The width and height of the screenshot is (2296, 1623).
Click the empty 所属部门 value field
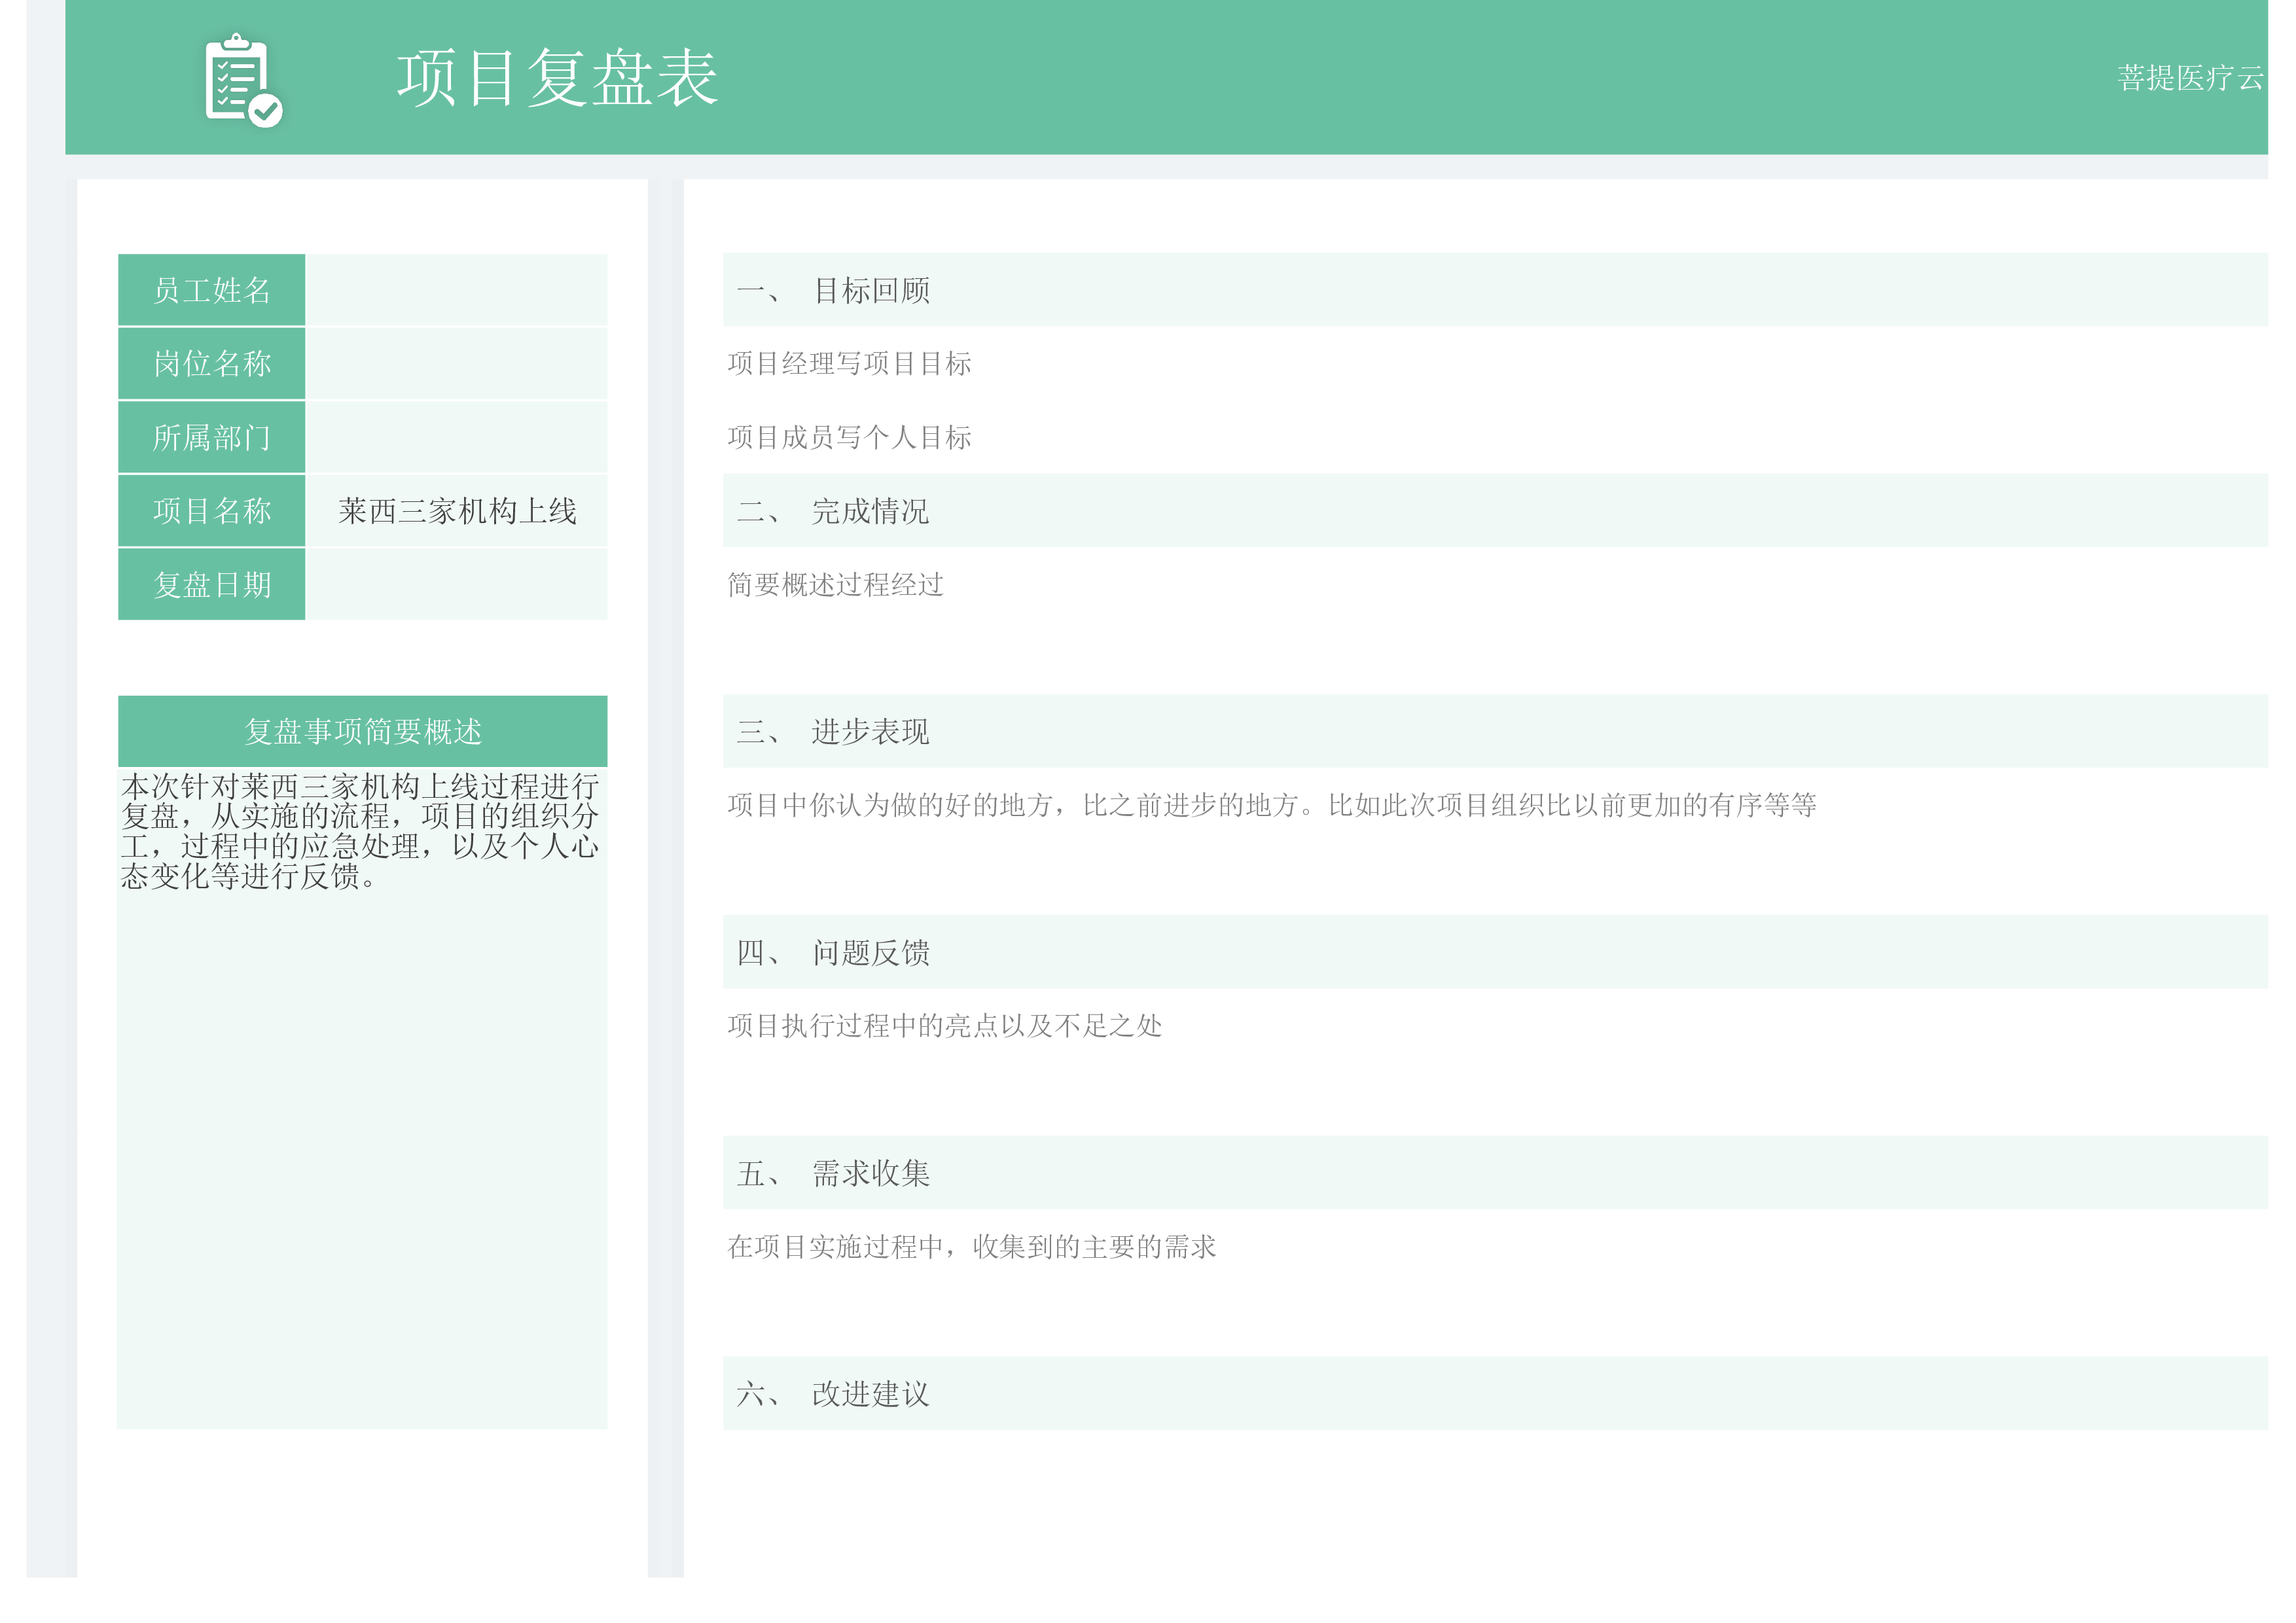click(x=456, y=437)
